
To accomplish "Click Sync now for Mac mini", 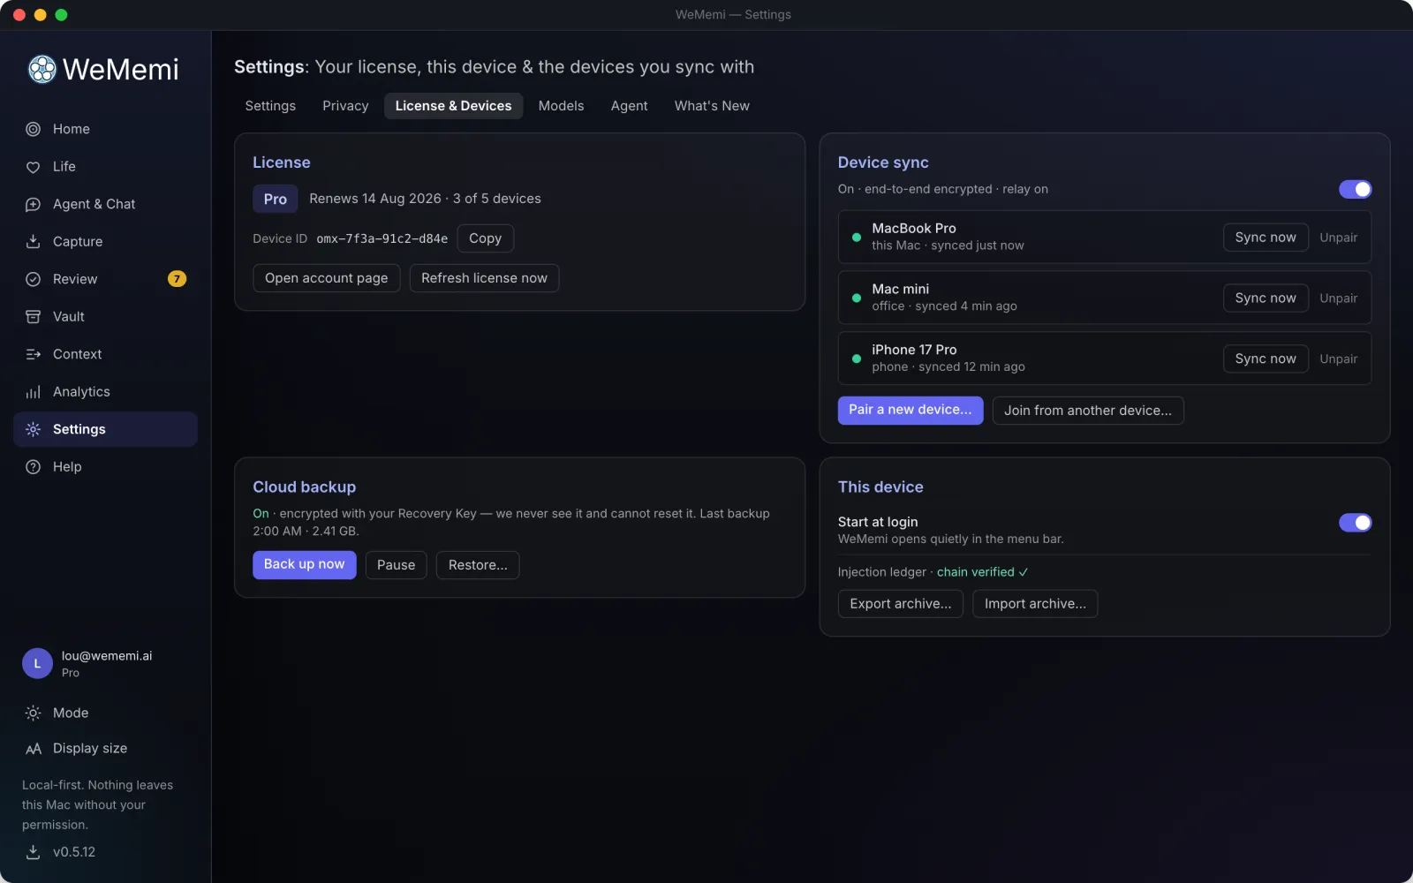I will click(x=1265, y=298).
